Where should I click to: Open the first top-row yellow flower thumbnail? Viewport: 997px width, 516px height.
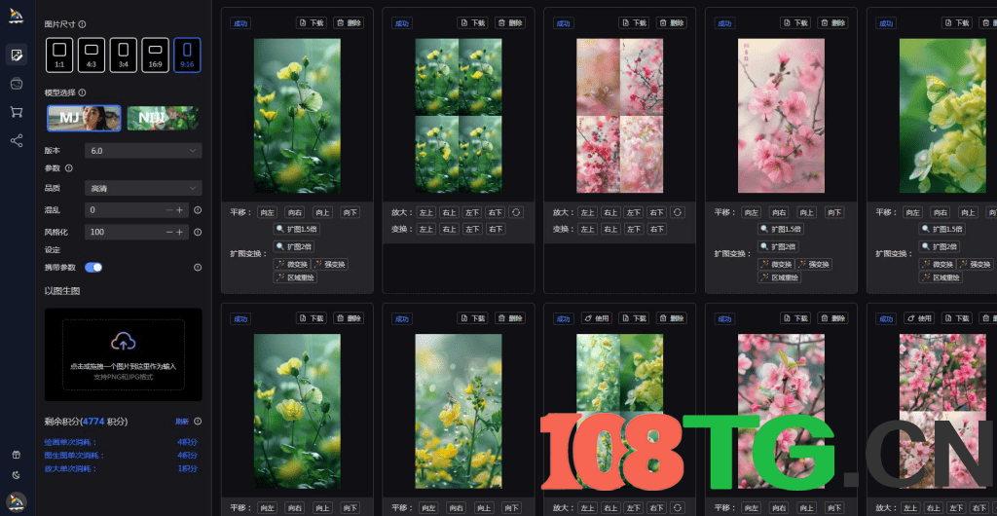click(297, 116)
